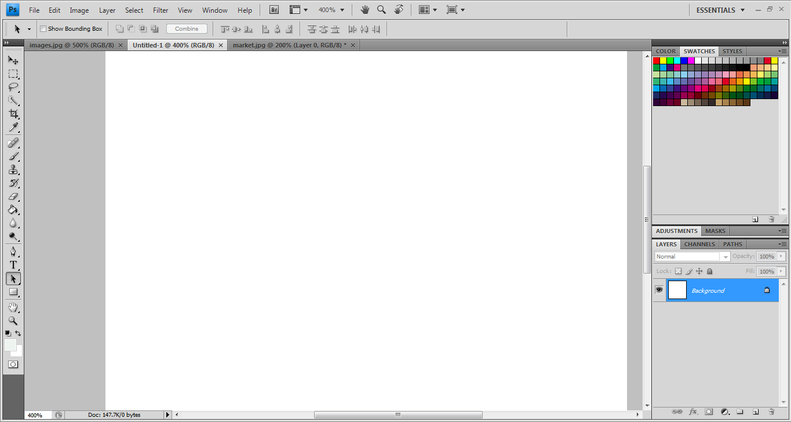Select the Horizontal Type tool
Viewport: 791px width, 422px height.
coord(13,265)
